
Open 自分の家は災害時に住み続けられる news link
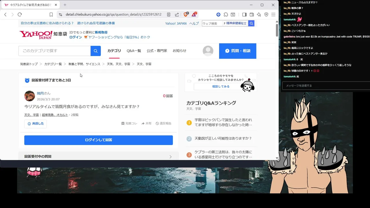[47, 23]
